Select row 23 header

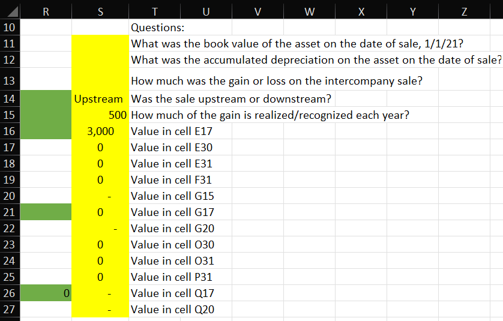(10, 244)
